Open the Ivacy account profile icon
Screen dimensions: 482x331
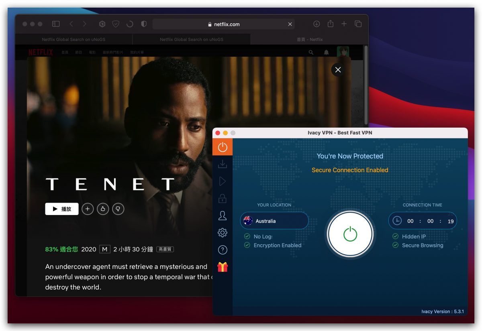tap(223, 216)
